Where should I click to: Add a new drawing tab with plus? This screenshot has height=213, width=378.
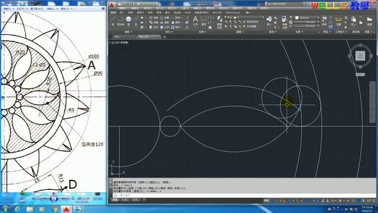(x=164, y=37)
